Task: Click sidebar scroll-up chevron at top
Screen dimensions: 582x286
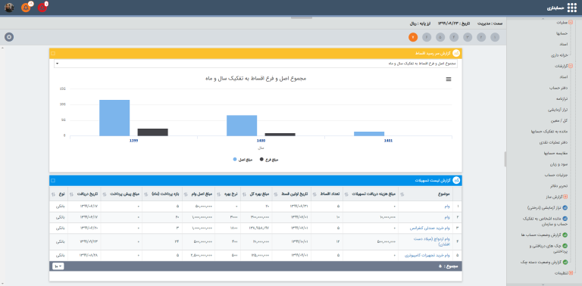Action: click(543, 18)
